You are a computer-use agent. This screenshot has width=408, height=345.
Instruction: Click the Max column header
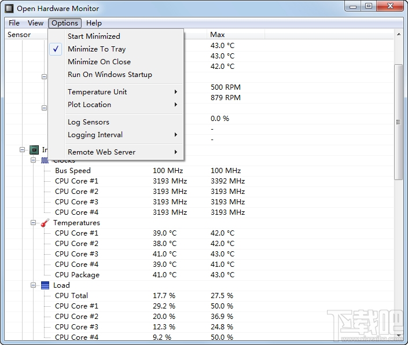click(x=236, y=35)
